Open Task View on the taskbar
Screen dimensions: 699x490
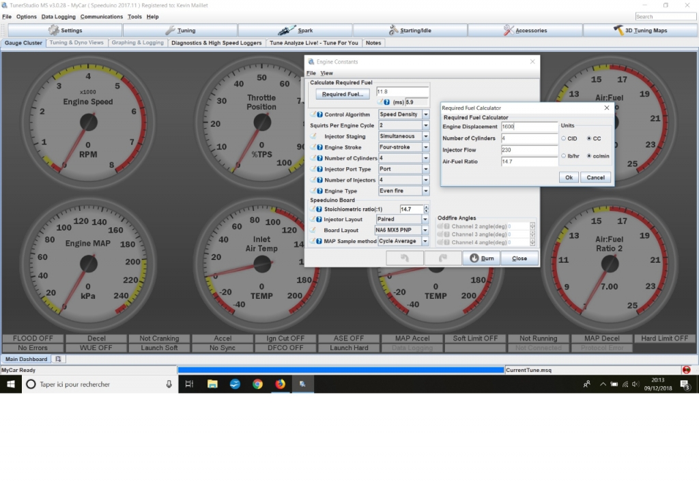coord(189,384)
